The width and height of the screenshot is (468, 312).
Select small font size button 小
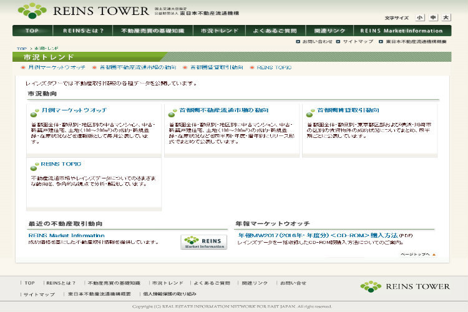[x=420, y=17]
